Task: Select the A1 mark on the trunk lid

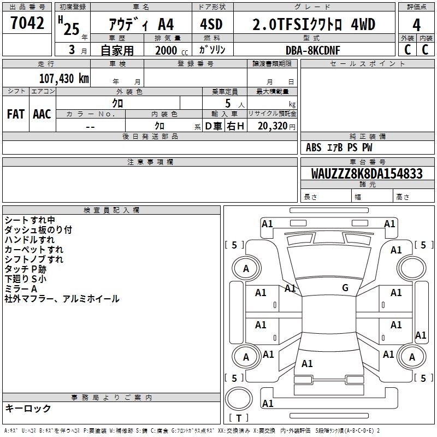Action: (307, 363)
